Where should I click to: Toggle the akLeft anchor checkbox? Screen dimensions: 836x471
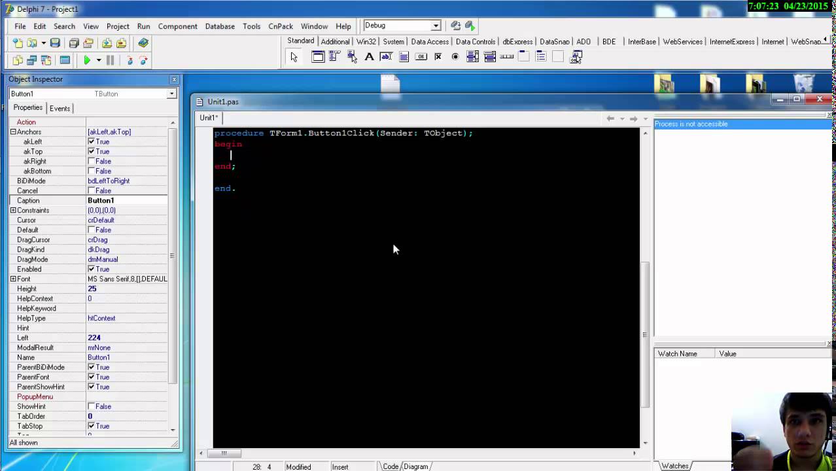tap(92, 141)
